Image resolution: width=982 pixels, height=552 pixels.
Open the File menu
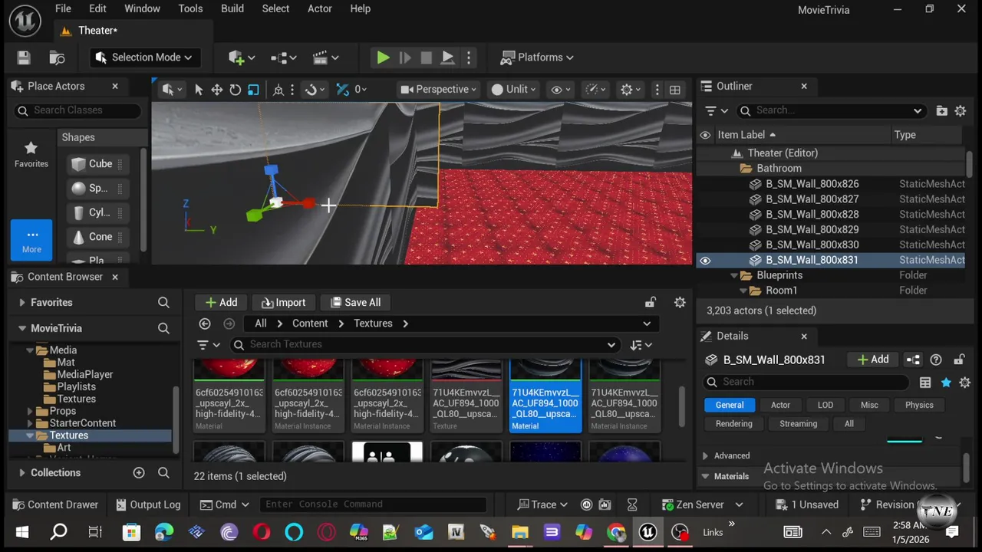click(63, 8)
